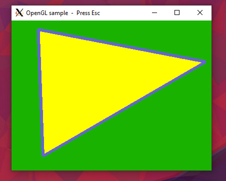The height and width of the screenshot is (181, 226).
Task: Click the triangle's bottom vertex
Action: (x=43, y=155)
